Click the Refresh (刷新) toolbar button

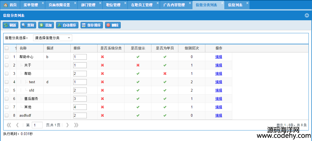tap(11, 25)
